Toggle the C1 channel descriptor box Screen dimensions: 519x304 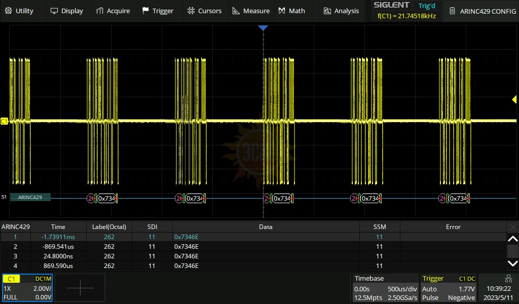pos(27,288)
